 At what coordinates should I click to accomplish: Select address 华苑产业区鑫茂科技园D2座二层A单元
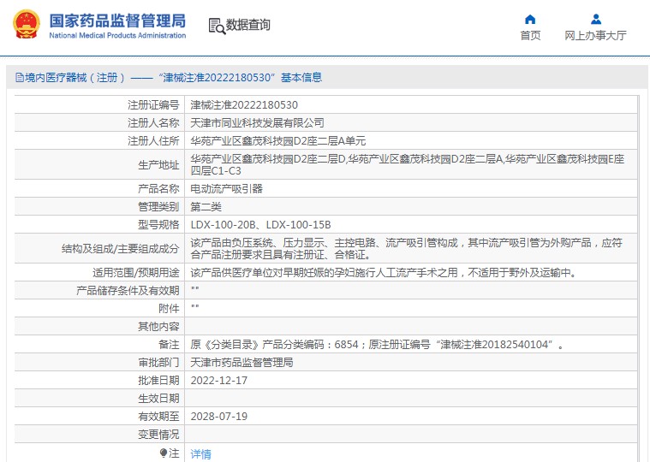click(277, 141)
